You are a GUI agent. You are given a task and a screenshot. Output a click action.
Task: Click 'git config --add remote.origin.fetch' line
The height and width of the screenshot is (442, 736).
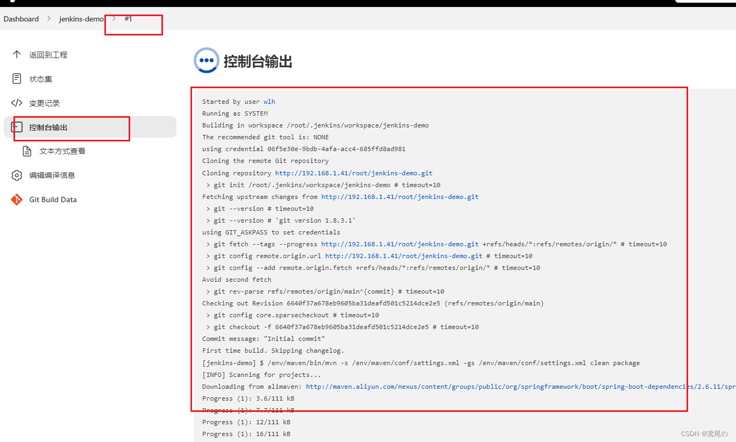pyautogui.click(x=373, y=268)
